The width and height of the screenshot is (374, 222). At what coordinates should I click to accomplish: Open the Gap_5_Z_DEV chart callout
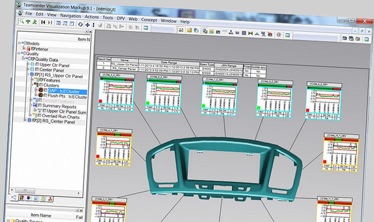[117, 92]
